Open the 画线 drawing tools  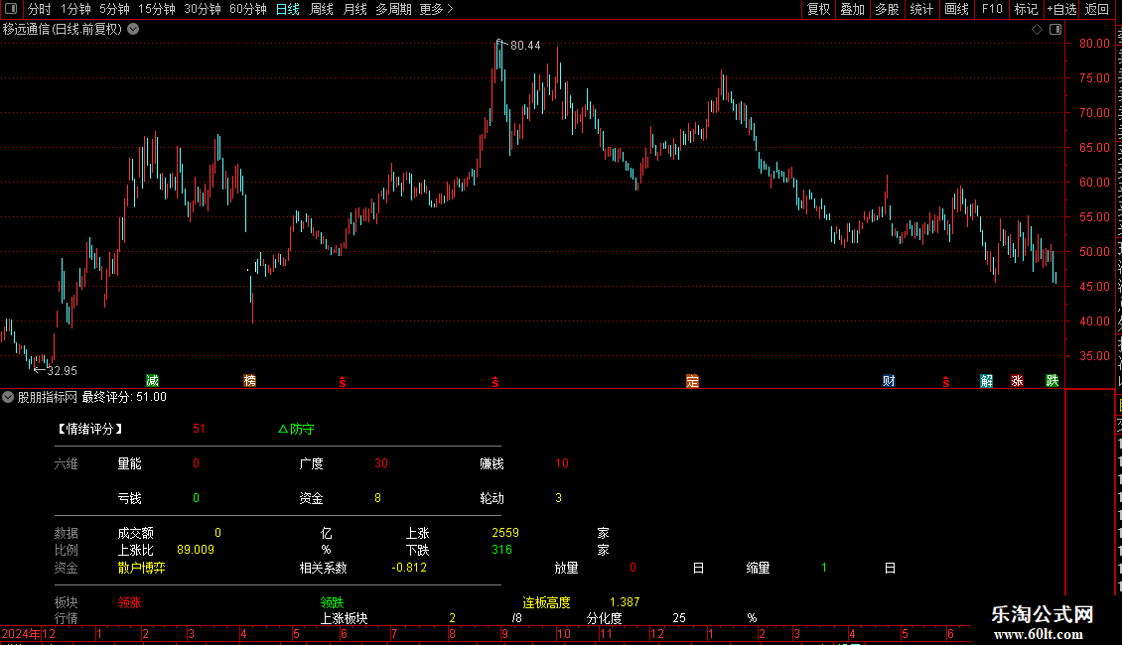(x=957, y=9)
